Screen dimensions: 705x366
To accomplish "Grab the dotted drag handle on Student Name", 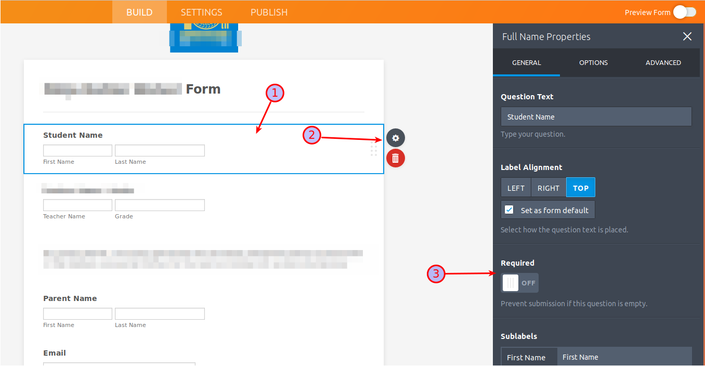I will tap(374, 150).
